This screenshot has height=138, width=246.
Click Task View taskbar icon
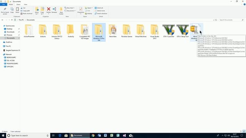click(53, 135)
